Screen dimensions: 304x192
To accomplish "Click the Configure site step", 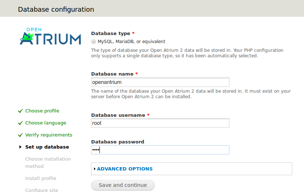I will pos(42,190).
